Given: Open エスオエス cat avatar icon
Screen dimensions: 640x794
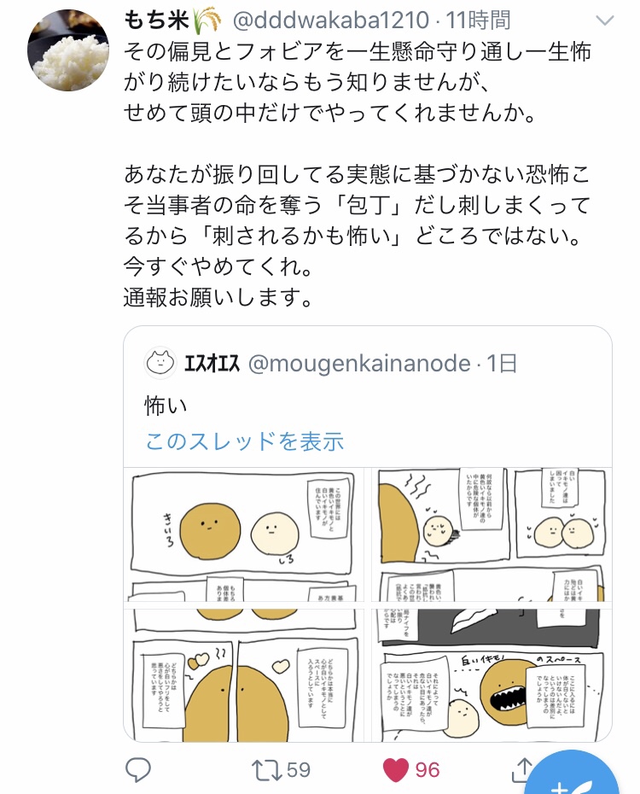Looking at the screenshot, I should pyautogui.click(x=160, y=363).
